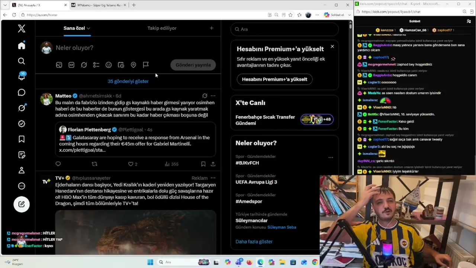
Task: Open messages from the X sidebar
Action: (22, 92)
